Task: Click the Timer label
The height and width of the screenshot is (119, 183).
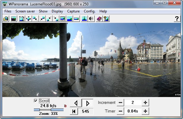Action: pyautogui.click(x=110, y=111)
